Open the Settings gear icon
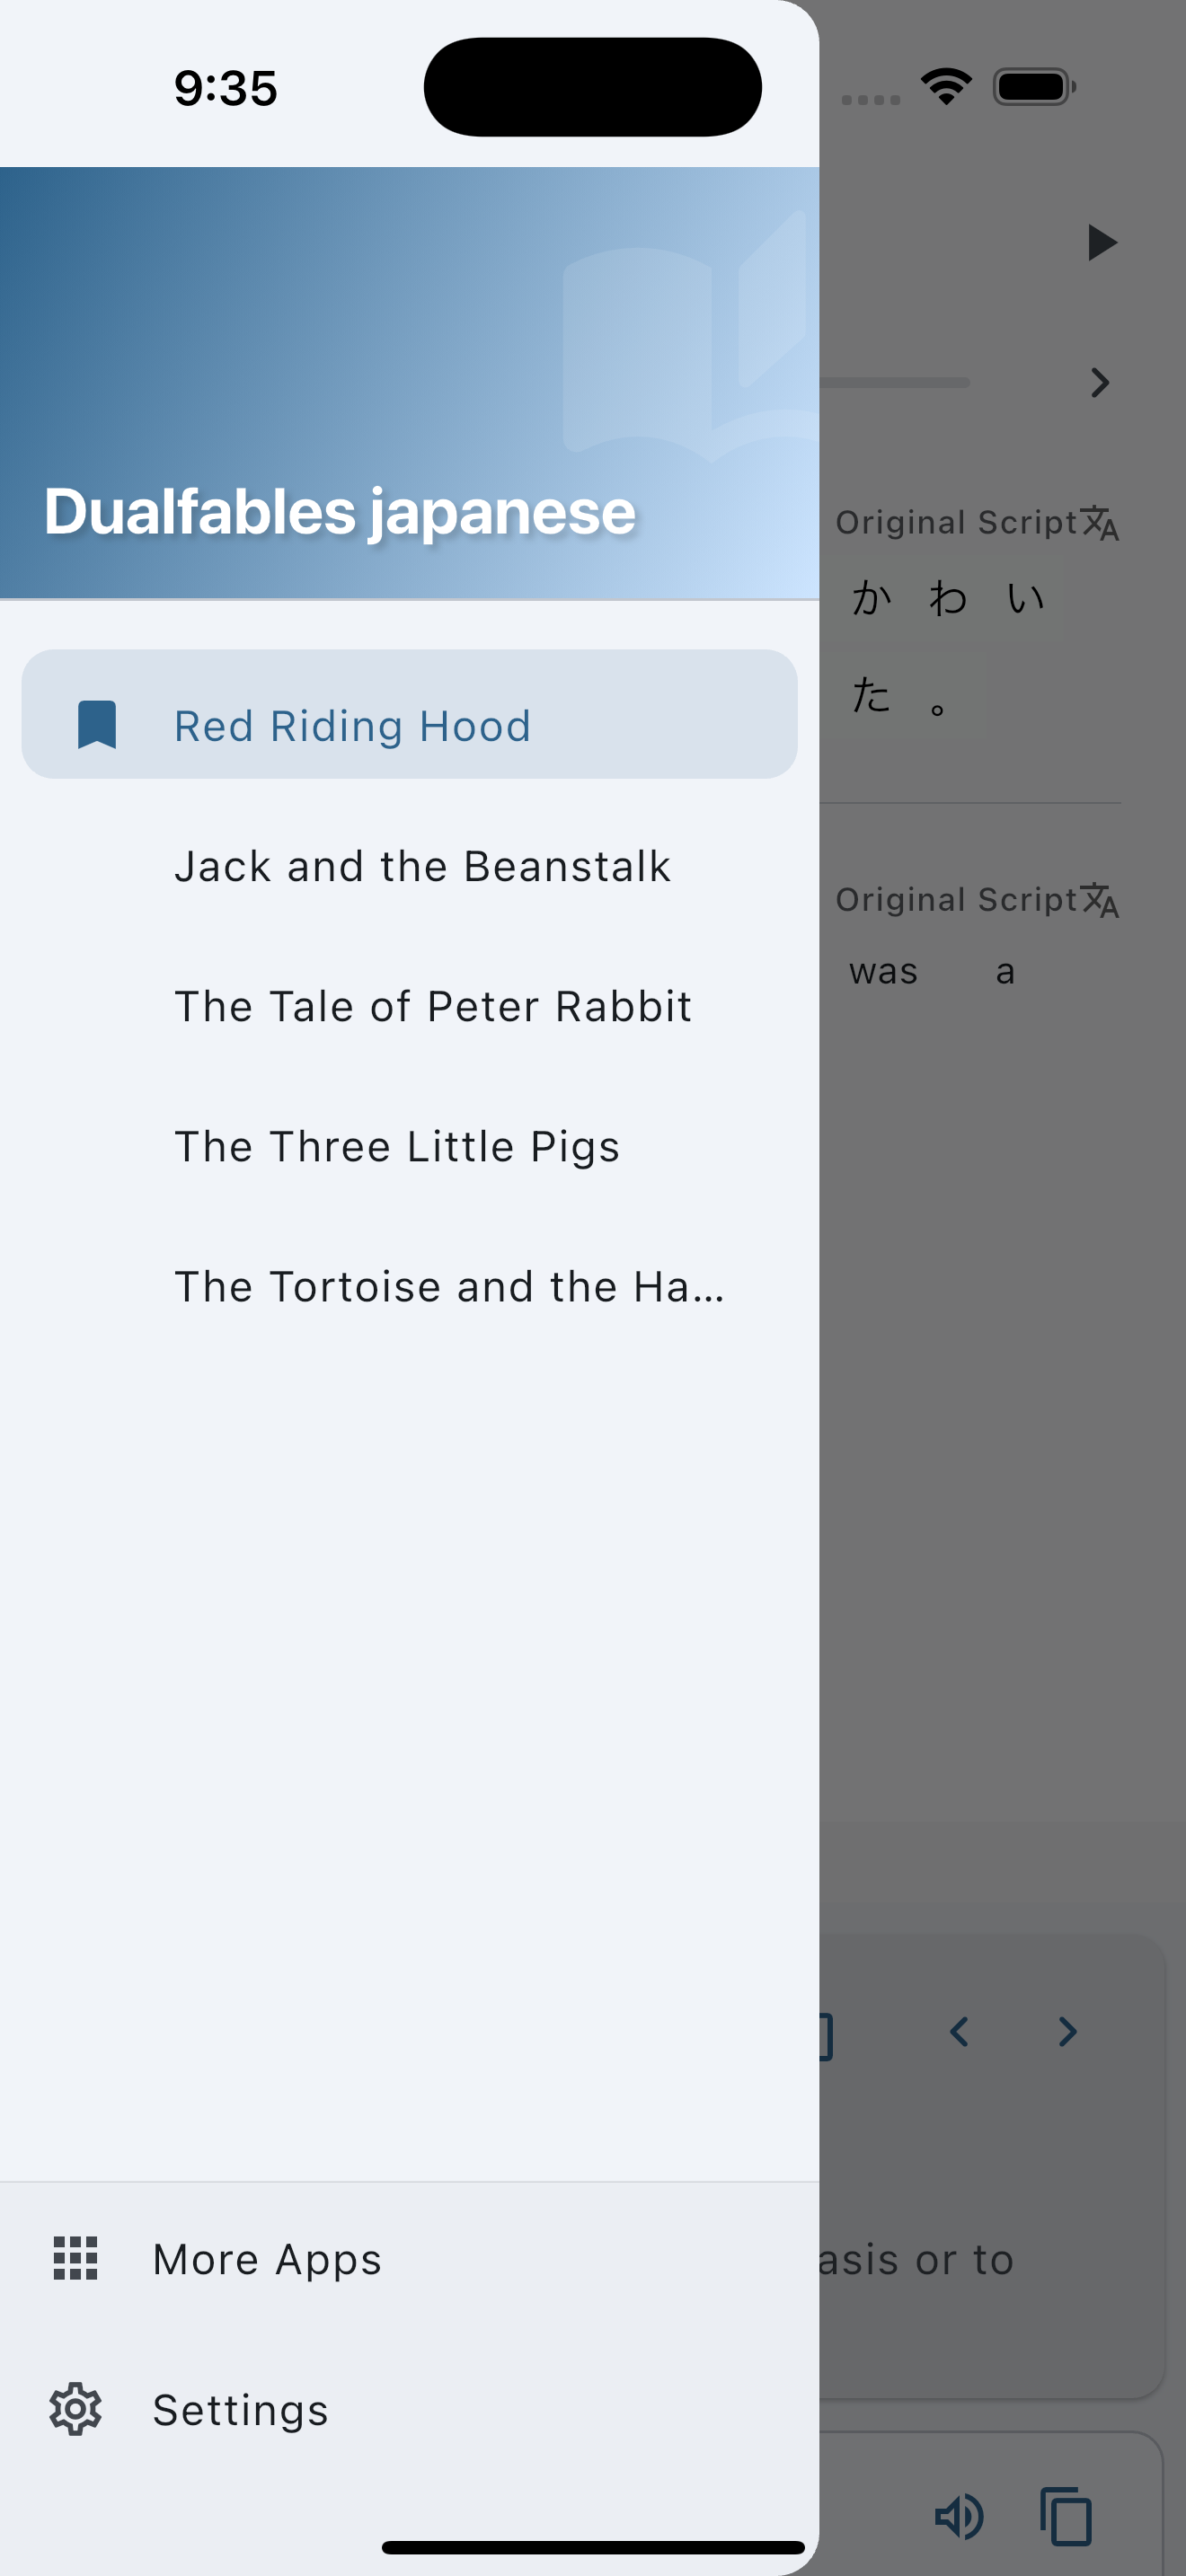Image resolution: width=1186 pixels, height=2576 pixels. coord(76,2409)
